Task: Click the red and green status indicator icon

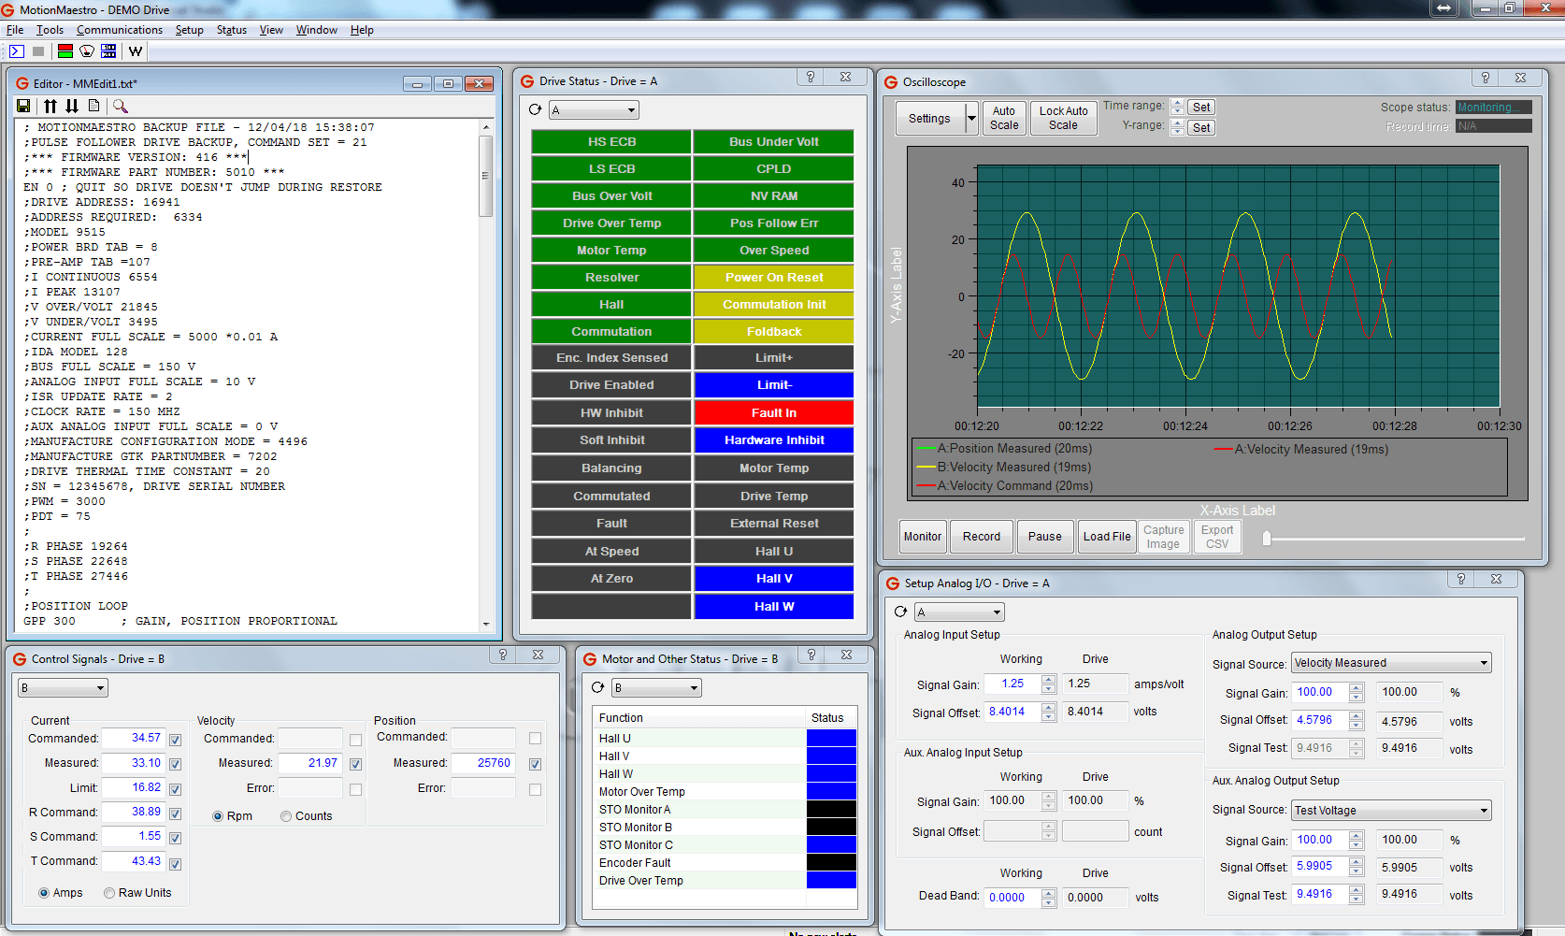Action: click(x=65, y=51)
